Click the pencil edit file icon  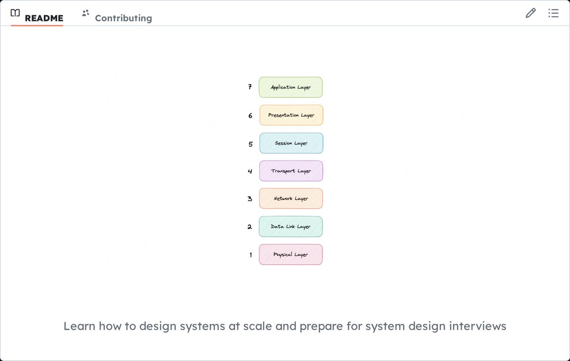point(531,13)
